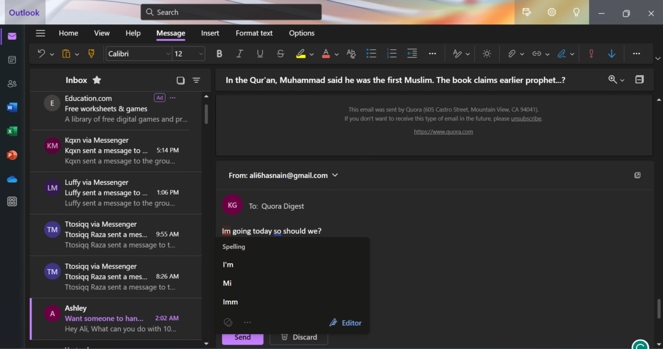
Task: Insert a numbered list
Action: (391, 54)
